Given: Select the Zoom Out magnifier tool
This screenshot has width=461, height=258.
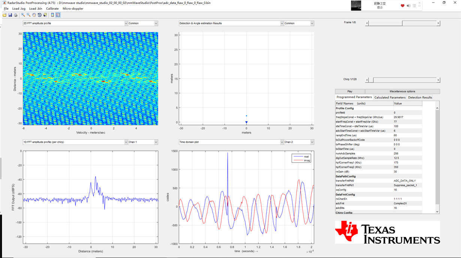Looking at the screenshot, I should coord(28,15).
